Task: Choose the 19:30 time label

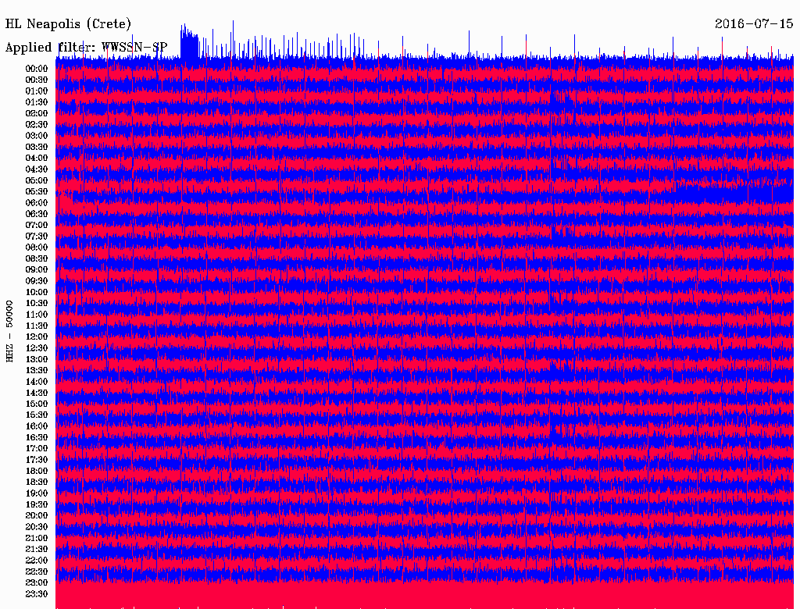Action: point(37,504)
